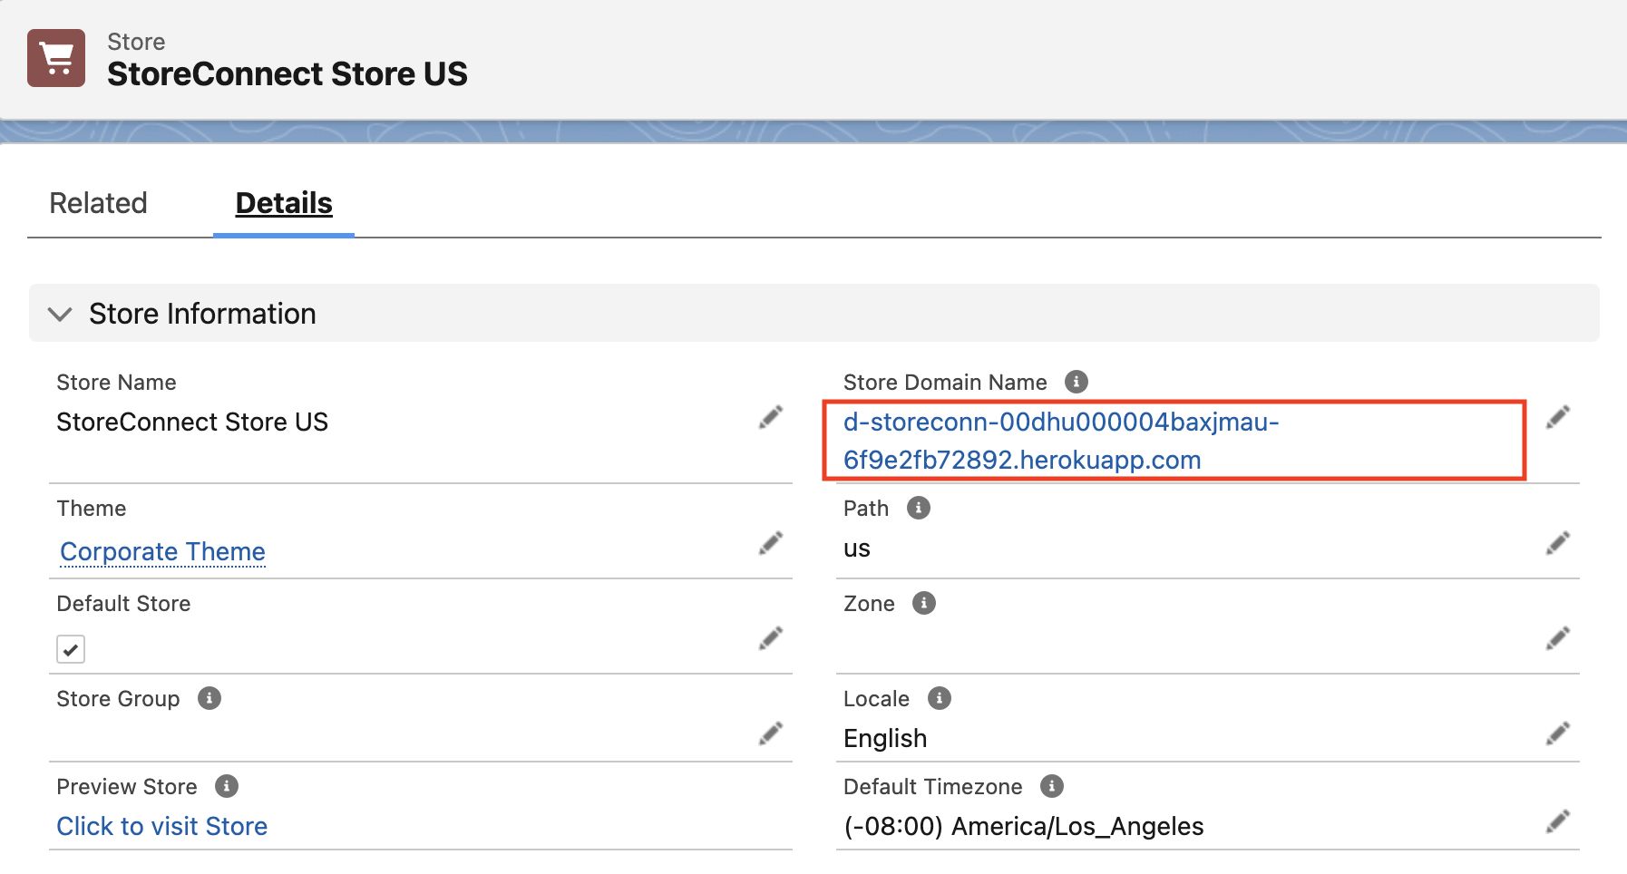The height and width of the screenshot is (874, 1627).
Task: Click the America/Los_Angeles timezone value
Action: click(1024, 826)
